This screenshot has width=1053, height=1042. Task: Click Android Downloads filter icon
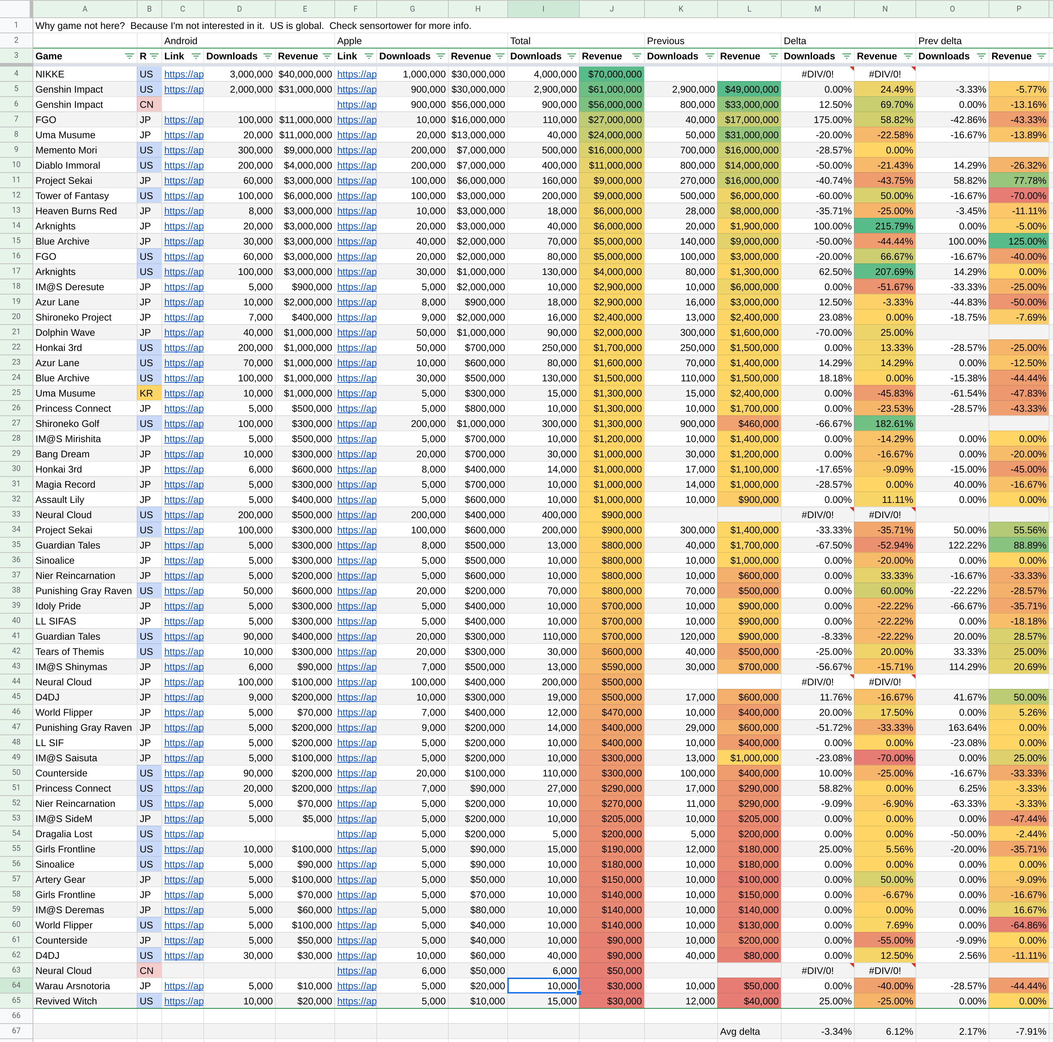[x=268, y=56]
